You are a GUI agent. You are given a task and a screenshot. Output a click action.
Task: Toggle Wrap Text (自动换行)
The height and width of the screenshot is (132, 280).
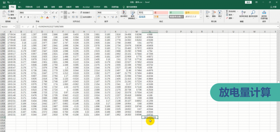(85, 13)
